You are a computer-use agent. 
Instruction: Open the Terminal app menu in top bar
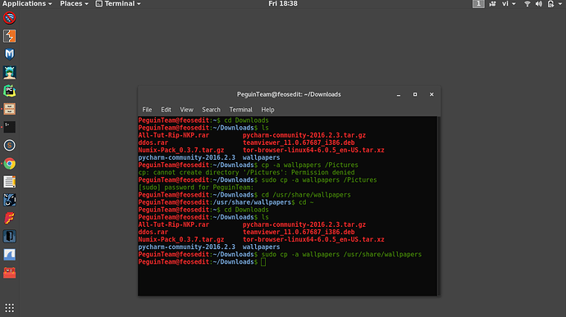[118, 3]
